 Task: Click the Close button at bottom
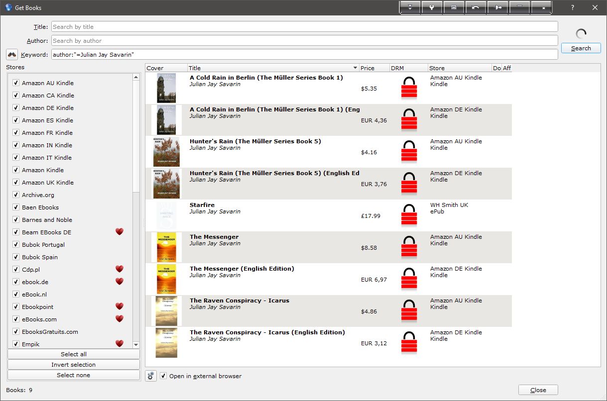538,390
